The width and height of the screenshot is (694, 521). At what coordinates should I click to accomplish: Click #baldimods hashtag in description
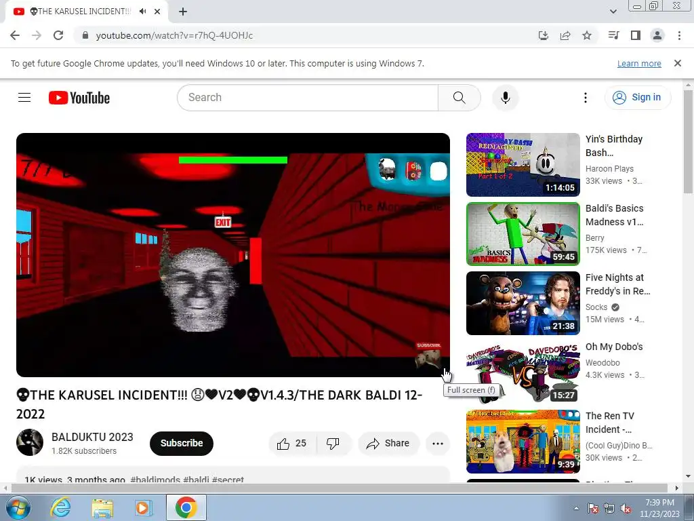coord(155,480)
